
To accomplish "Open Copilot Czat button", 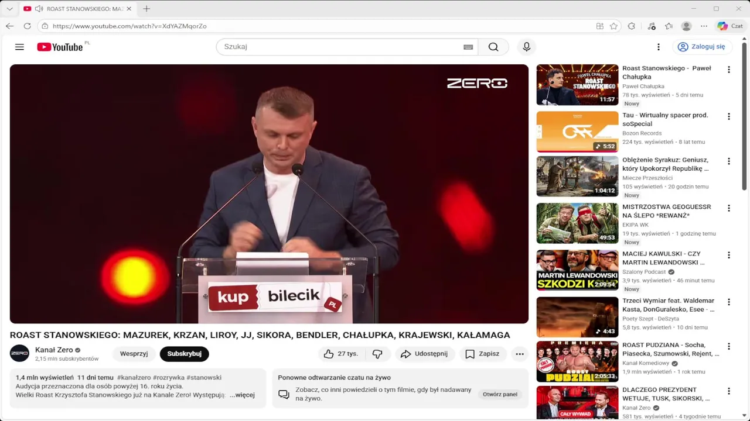I will [x=730, y=26].
